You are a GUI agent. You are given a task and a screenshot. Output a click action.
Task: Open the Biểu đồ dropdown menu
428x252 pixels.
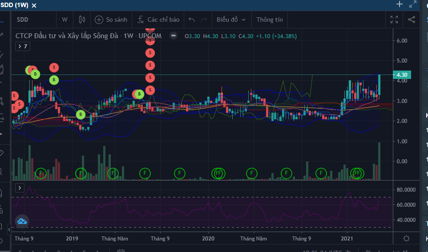(231, 20)
